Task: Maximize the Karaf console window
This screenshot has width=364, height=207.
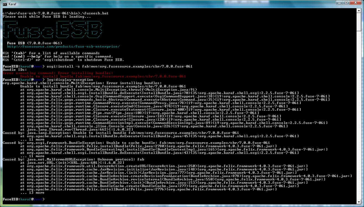Action: (x=347, y=2)
